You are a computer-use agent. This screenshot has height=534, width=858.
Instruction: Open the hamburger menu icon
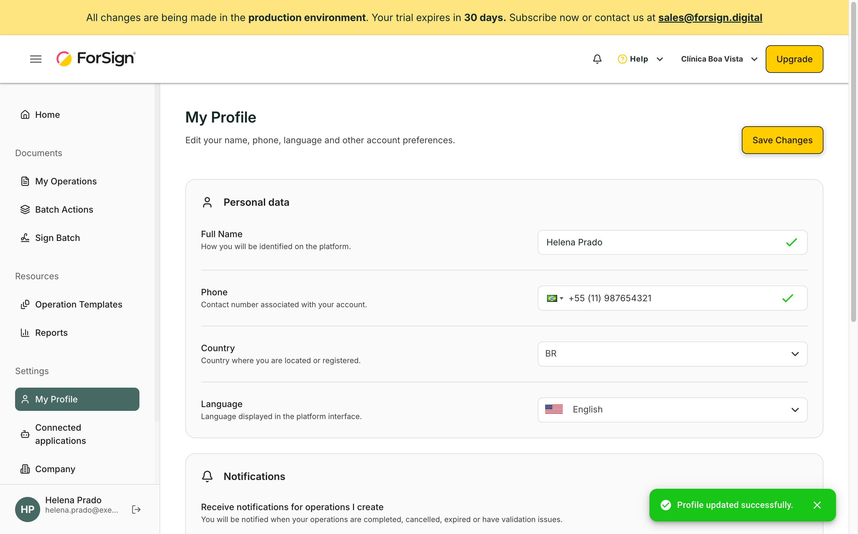(36, 59)
